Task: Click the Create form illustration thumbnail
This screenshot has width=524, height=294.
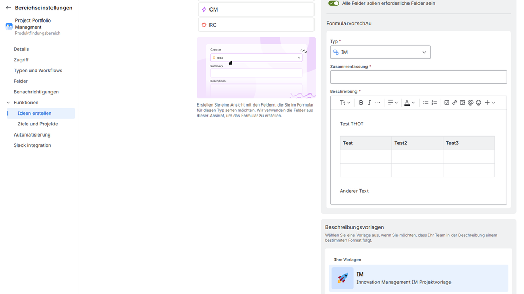Action: pyautogui.click(x=256, y=68)
